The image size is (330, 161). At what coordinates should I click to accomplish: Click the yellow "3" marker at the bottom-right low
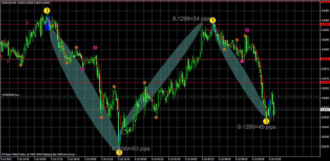[267, 121]
